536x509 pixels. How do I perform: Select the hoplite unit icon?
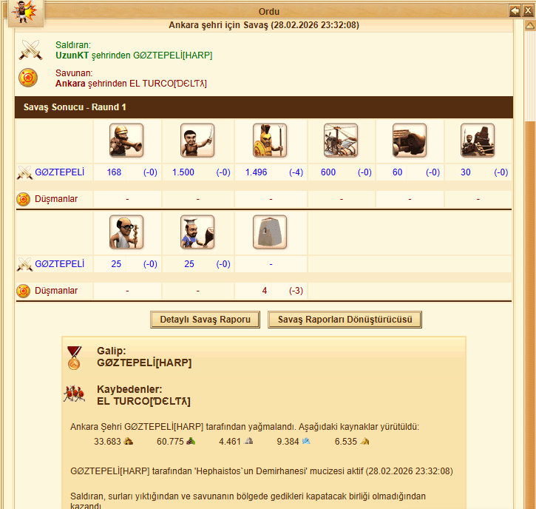click(270, 141)
